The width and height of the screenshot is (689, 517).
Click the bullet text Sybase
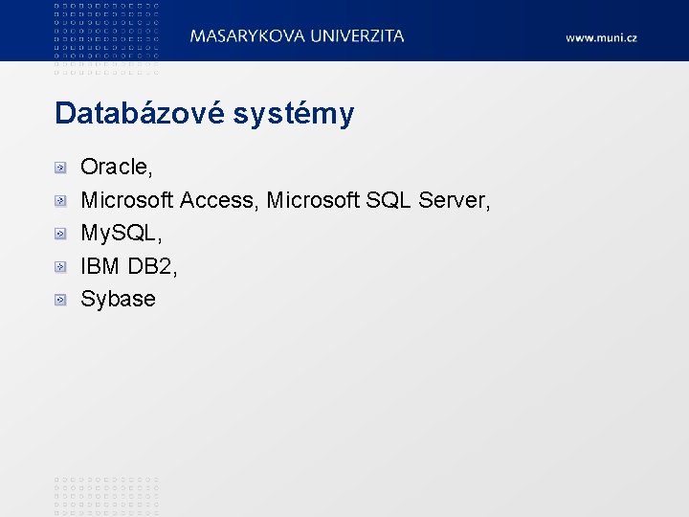pos(118,300)
